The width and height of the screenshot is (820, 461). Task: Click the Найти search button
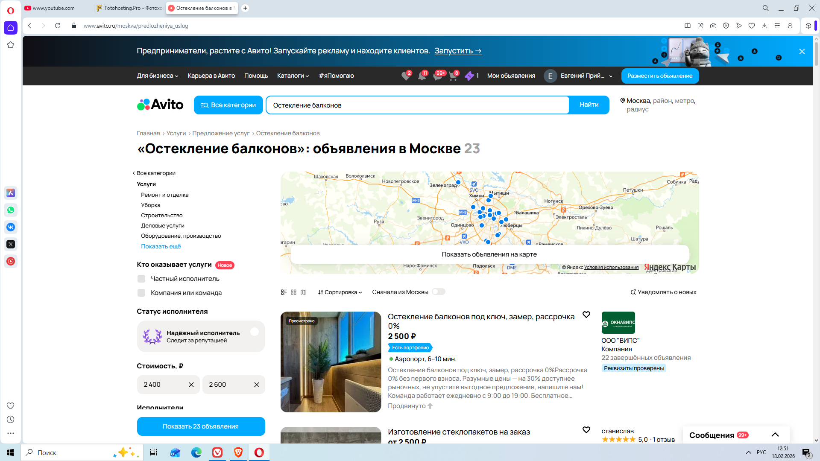tap(589, 105)
